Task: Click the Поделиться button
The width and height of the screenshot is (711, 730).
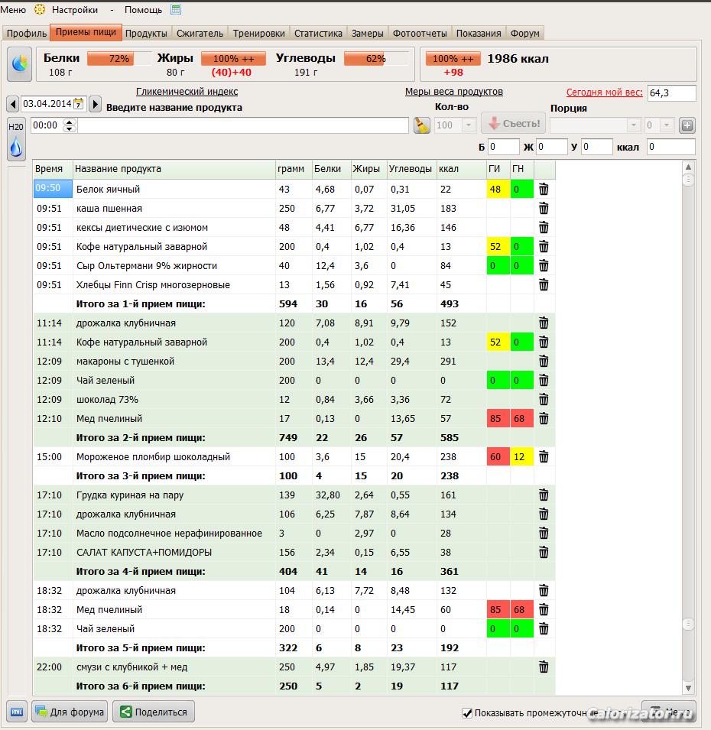Action: click(x=154, y=712)
